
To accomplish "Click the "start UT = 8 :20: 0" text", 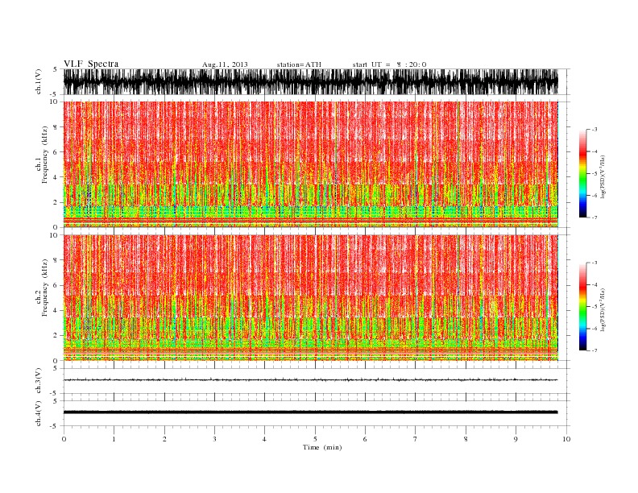I will click(389, 64).
